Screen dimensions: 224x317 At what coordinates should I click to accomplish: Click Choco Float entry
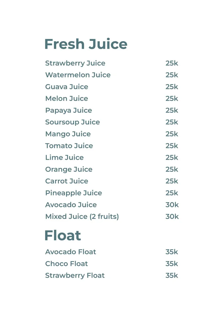coord(67,264)
